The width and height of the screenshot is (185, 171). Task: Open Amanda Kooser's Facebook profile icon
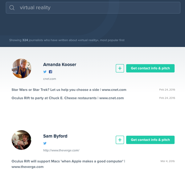(x=51, y=72)
